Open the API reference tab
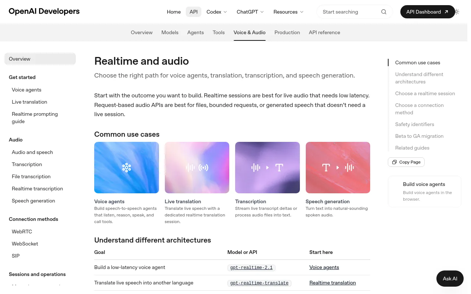Viewport: 471px width, 294px height. coord(325,32)
